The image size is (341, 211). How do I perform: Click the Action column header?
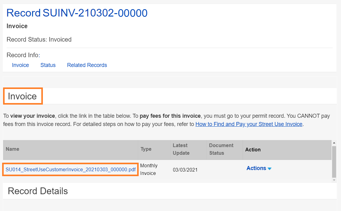(253, 150)
